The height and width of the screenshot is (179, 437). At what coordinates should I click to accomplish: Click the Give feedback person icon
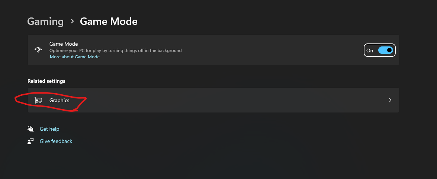(31, 141)
